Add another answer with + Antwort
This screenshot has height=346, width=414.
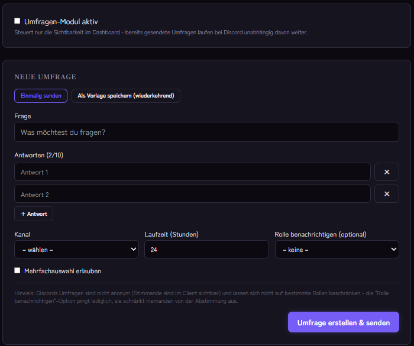[x=34, y=214]
